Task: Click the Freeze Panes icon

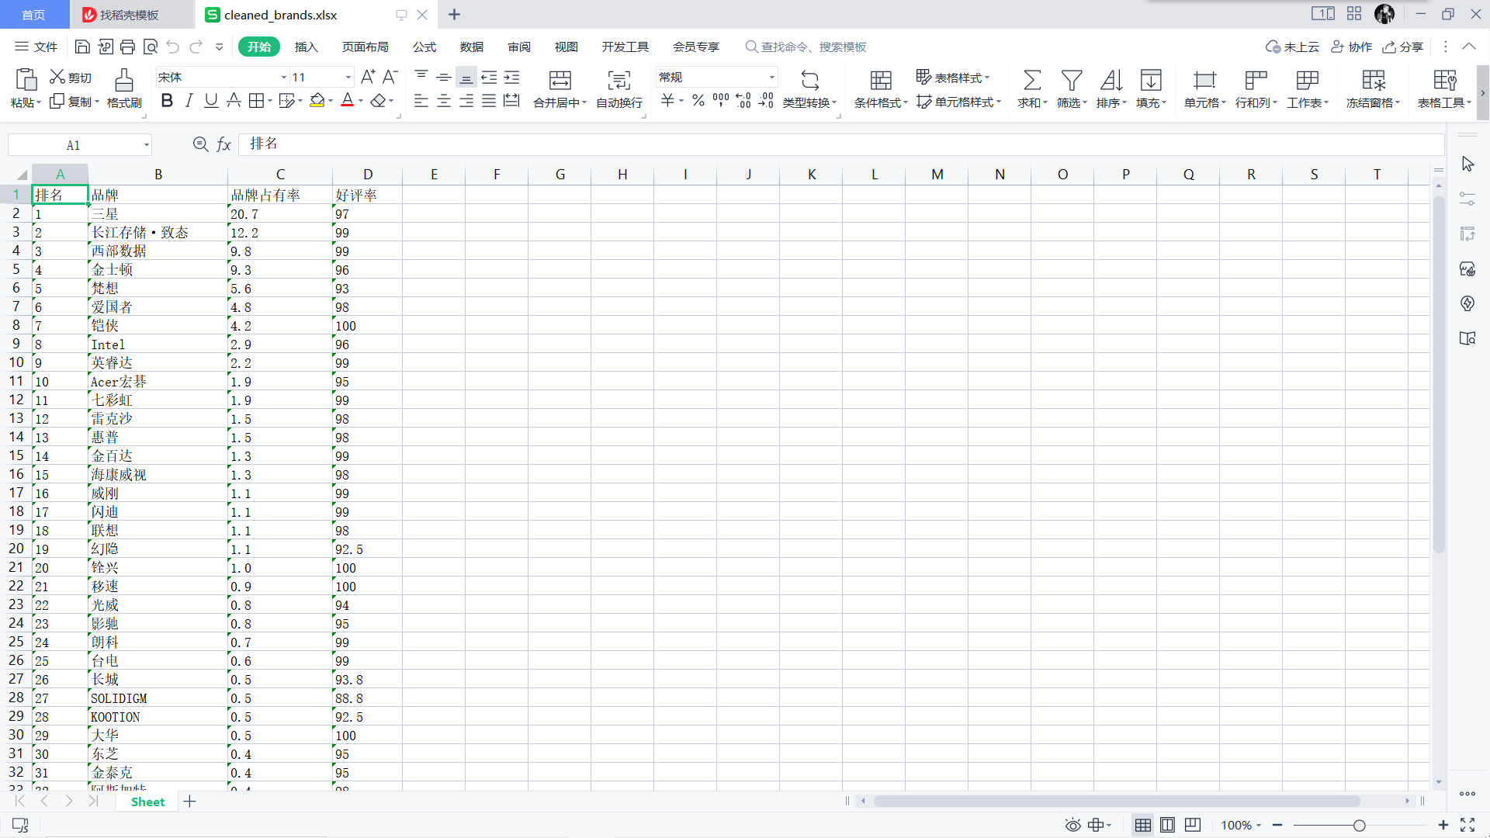Action: pyautogui.click(x=1373, y=80)
